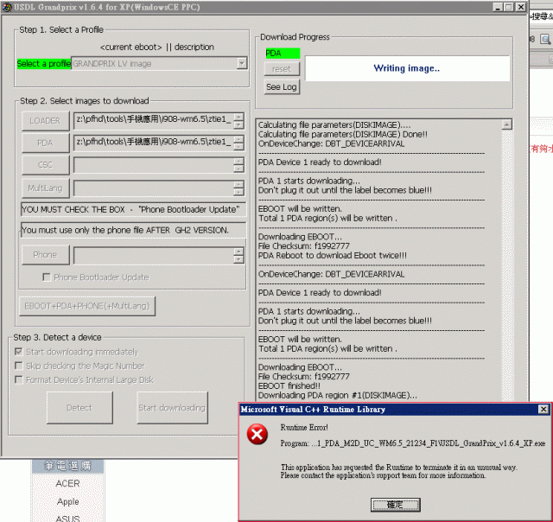Image resolution: width=553 pixels, height=522 pixels.
Task: Click the Detect button
Action: [79, 408]
